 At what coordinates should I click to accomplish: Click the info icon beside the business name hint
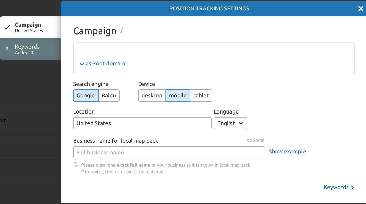(x=76, y=165)
